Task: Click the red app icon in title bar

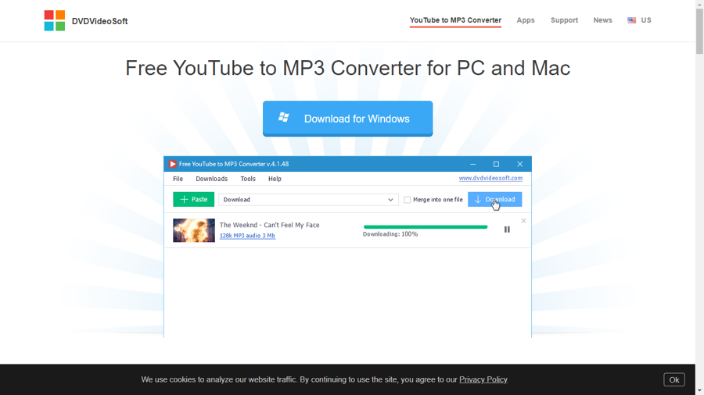Action: (x=172, y=164)
